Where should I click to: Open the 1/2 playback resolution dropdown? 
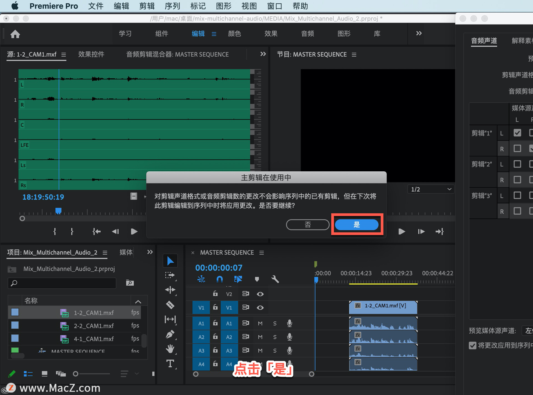pyautogui.click(x=431, y=189)
